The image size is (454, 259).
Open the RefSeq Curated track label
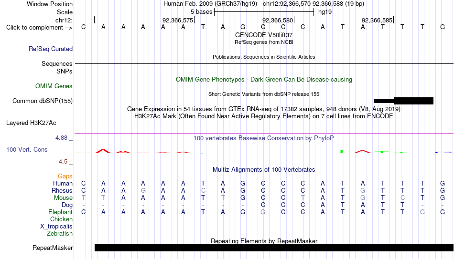51,49
